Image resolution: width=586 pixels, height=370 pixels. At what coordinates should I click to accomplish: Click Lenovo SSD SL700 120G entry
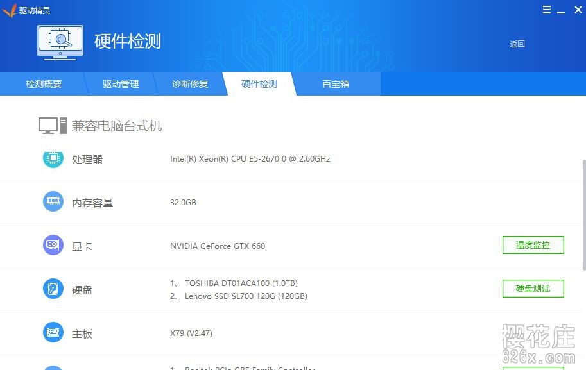point(246,296)
